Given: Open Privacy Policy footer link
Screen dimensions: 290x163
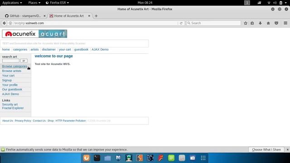Looking at the screenshot, I should click(23, 121).
